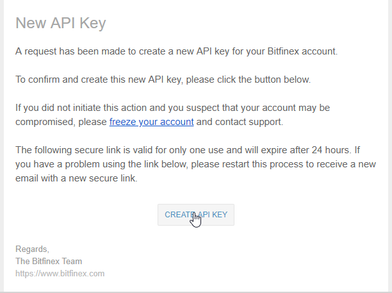Click the CREATE API KEY button

coord(196,215)
